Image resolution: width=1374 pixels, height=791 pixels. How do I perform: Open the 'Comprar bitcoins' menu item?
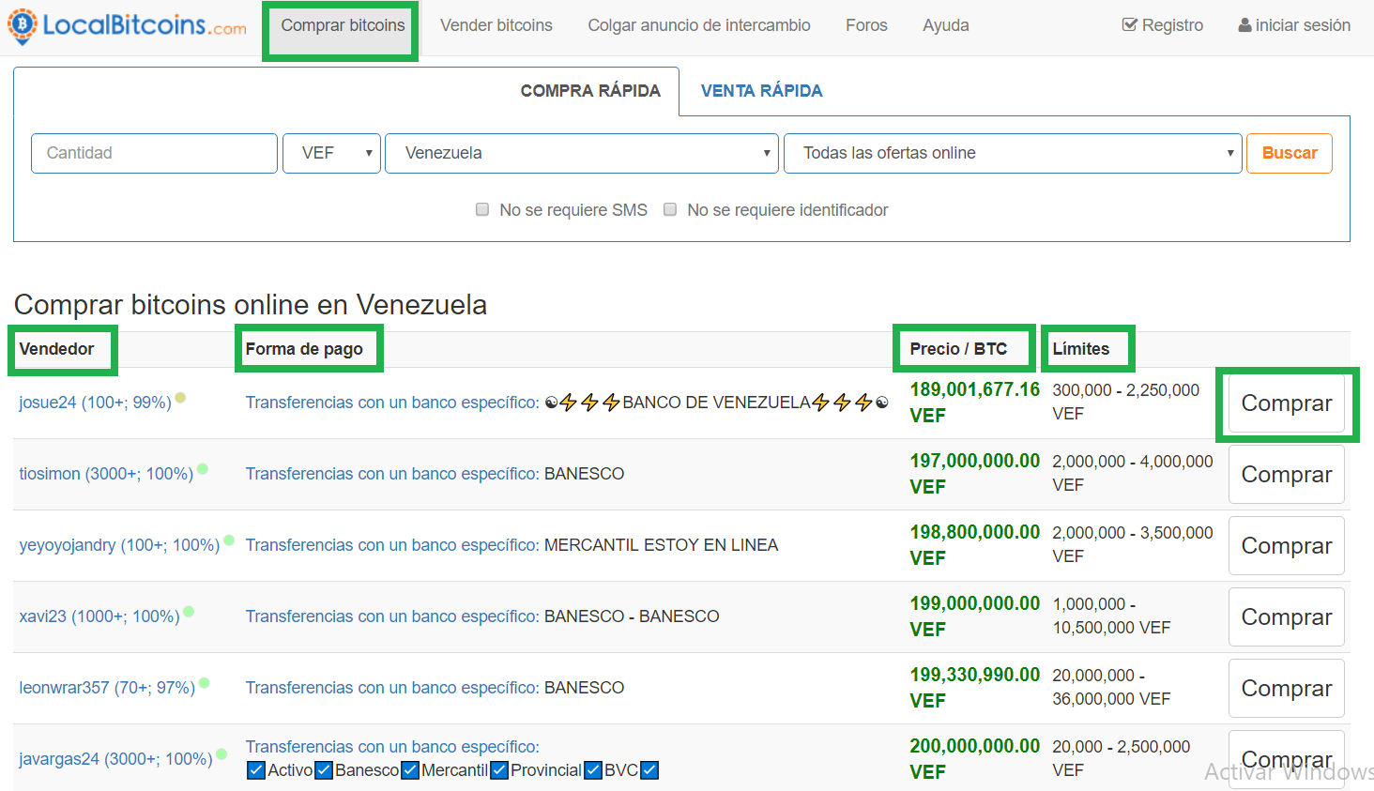[343, 25]
